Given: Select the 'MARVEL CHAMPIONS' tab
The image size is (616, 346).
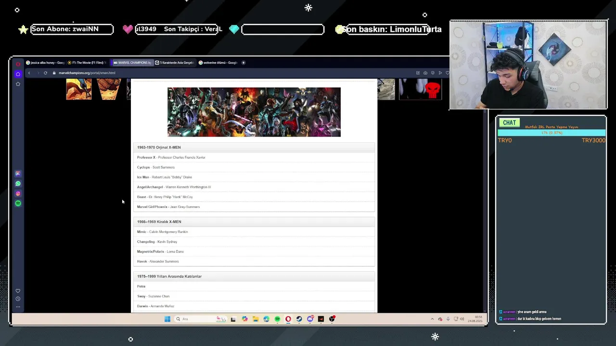Looking at the screenshot, I should (x=132, y=62).
